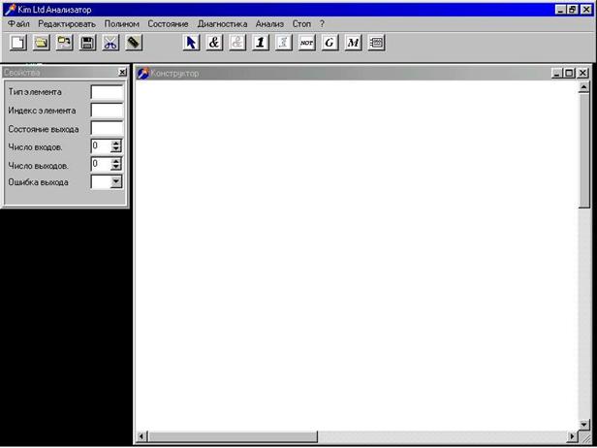Image resolution: width=597 pixels, height=448 pixels.
Task: Select the arrow pointer tool
Action: (x=191, y=43)
